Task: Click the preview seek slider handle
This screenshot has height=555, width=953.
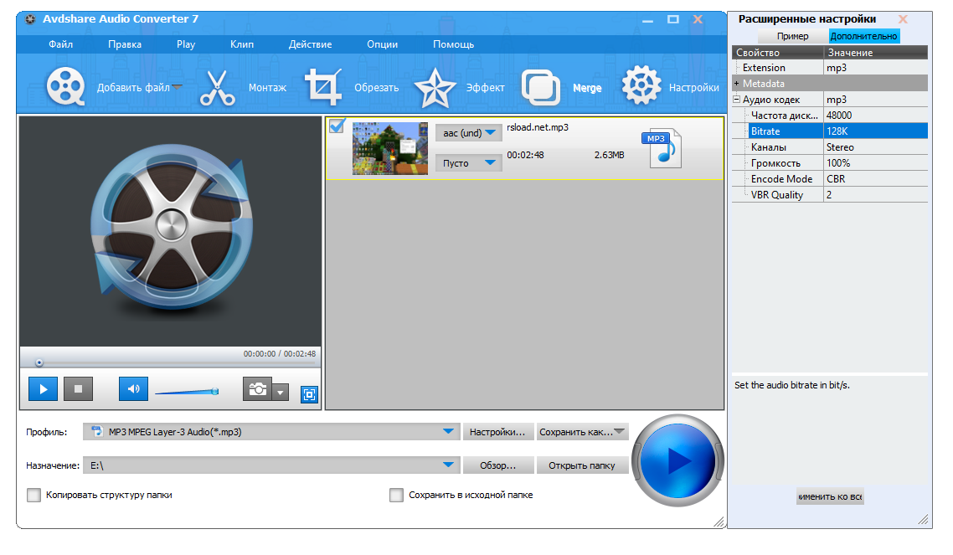Action: (39, 362)
